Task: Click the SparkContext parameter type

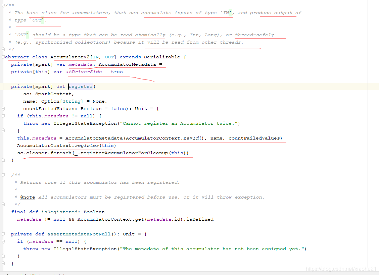Action: (53, 94)
